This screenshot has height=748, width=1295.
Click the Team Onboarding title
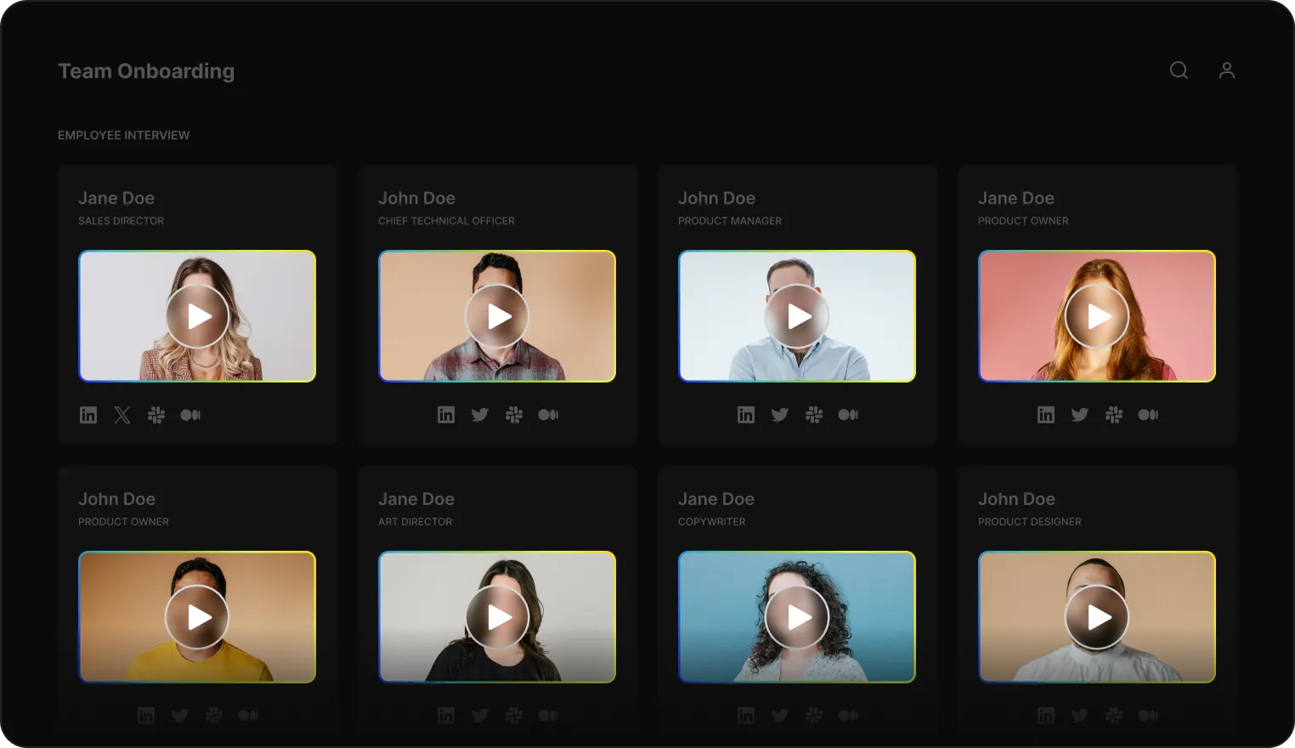tap(146, 71)
